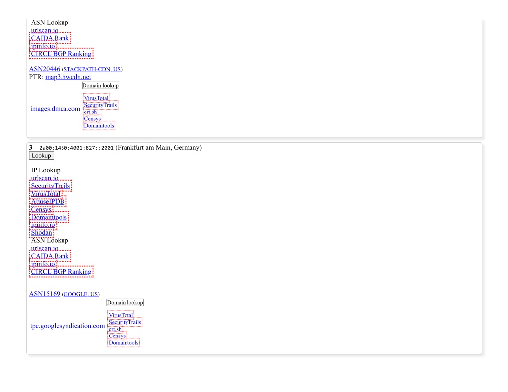Click the ASN15169 link
The width and height of the screenshot is (508, 392).
(x=44, y=294)
